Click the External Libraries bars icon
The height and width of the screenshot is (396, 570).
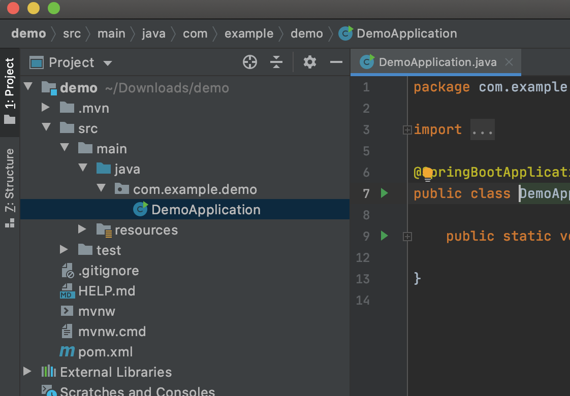(x=49, y=372)
